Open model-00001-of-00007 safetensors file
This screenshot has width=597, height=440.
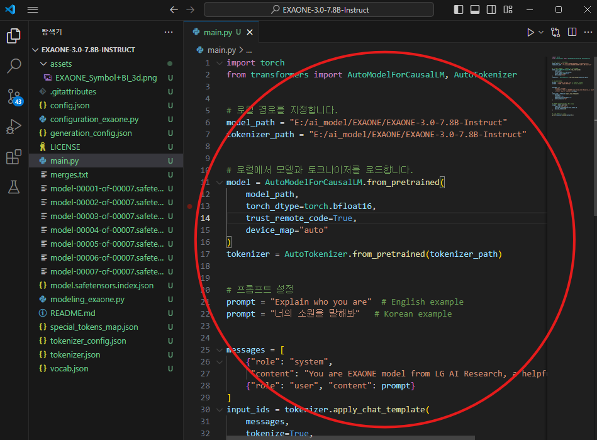[x=106, y=189]
